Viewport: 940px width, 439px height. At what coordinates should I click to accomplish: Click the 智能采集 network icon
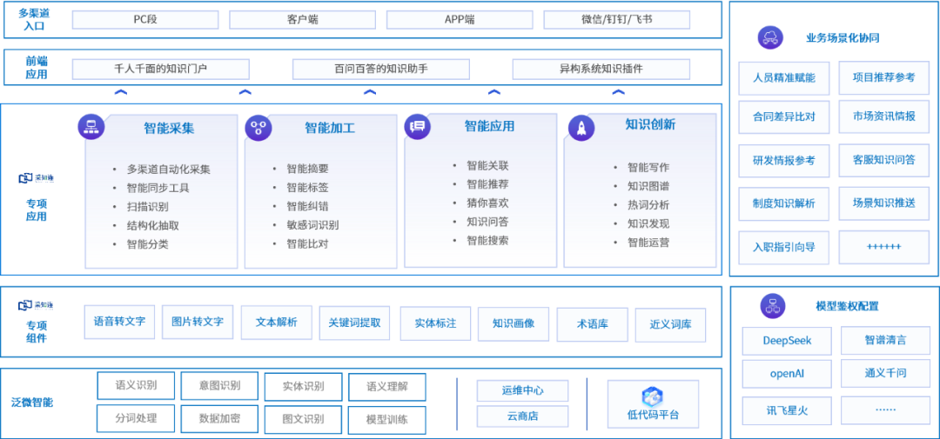coord(91,126)
